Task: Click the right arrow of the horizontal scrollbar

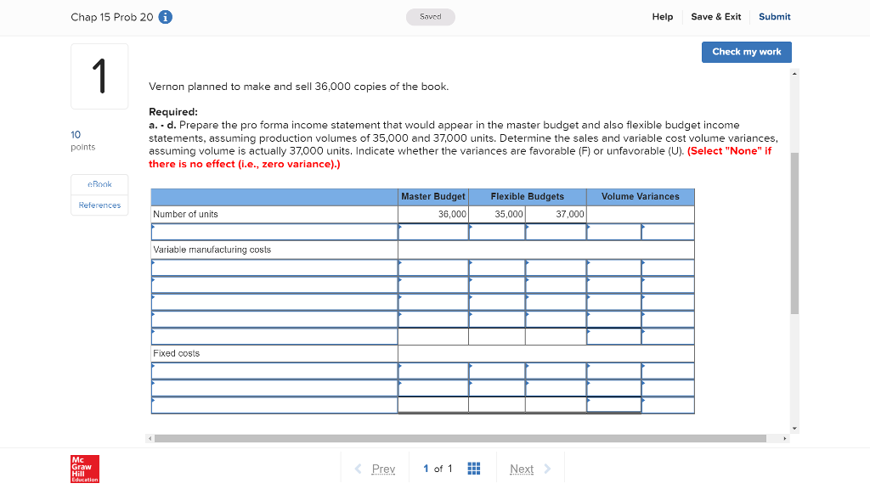Action: pos(785,438)
